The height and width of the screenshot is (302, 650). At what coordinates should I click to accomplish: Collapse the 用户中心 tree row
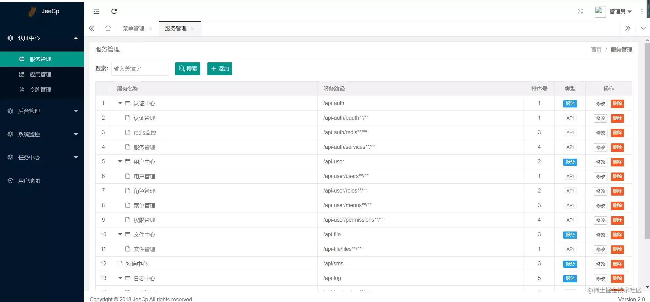point(120,161)
